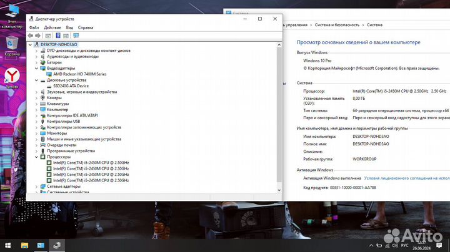Collapse the DESKTOP-NDHD3AO root node
This screenshot has width=450, height=252.
point(30,45)
